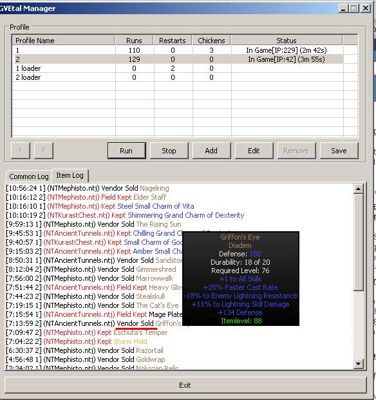Click log entry Vendor Sold Nagelring

(88, 188)
